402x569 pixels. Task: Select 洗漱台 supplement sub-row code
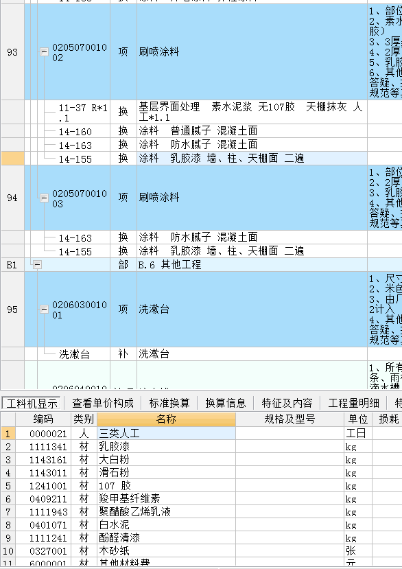(74, 354)
